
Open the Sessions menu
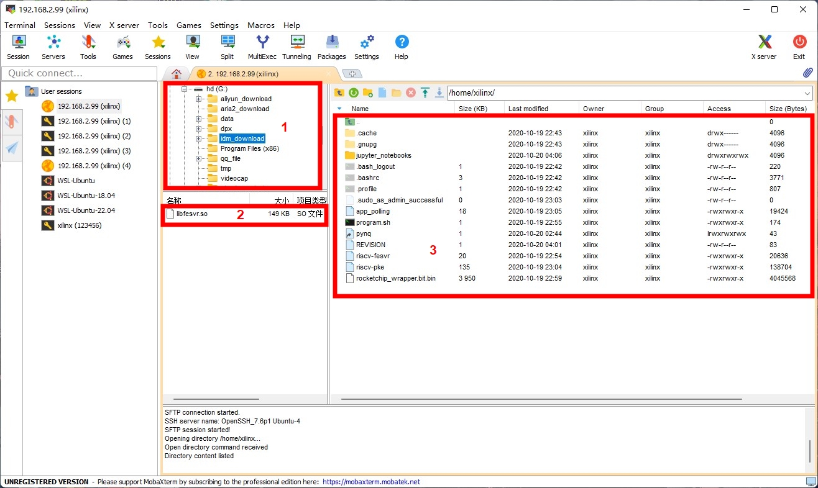[60, 25]
